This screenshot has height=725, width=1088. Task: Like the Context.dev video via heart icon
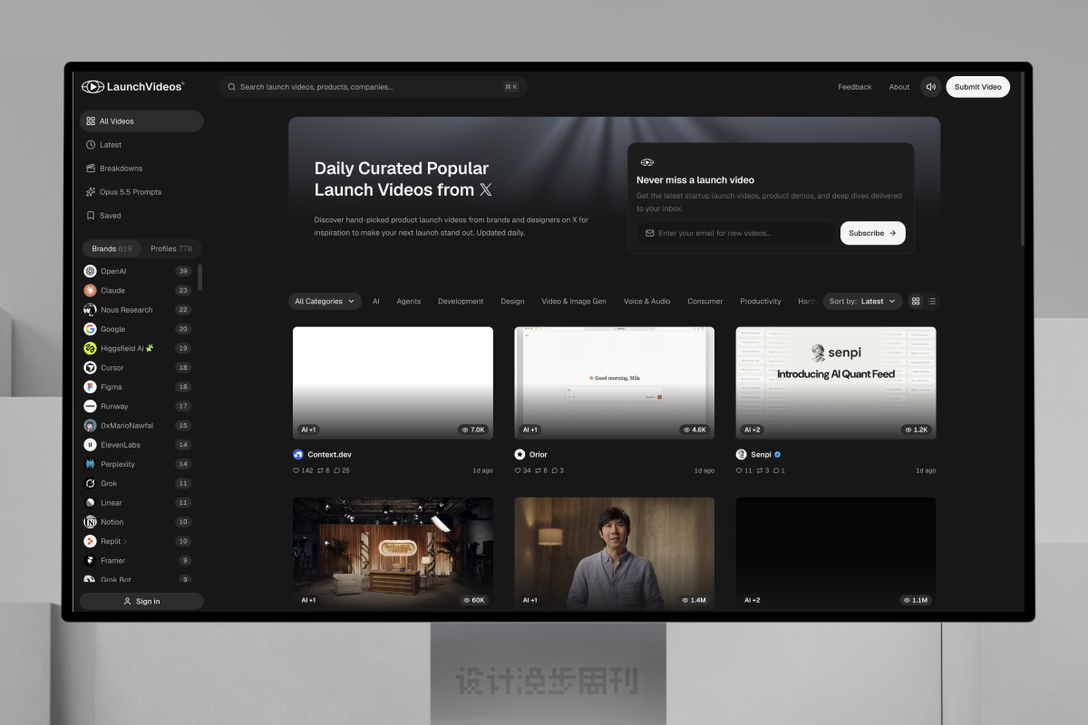[296, 471]
